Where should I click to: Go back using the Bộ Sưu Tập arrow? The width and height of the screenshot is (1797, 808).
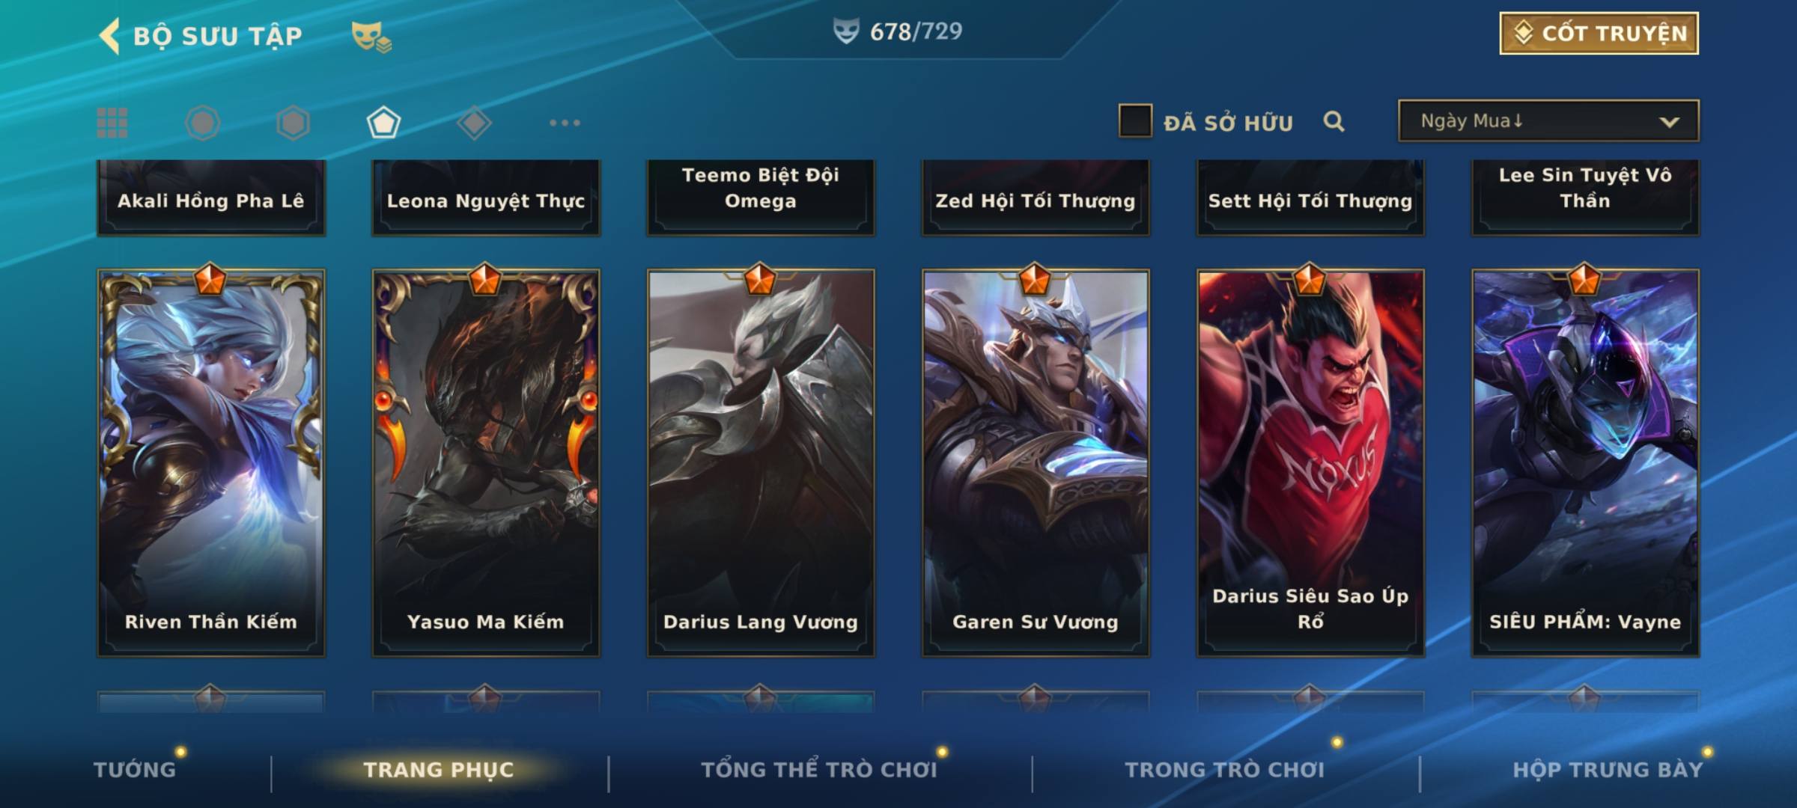tap(110, 36)
